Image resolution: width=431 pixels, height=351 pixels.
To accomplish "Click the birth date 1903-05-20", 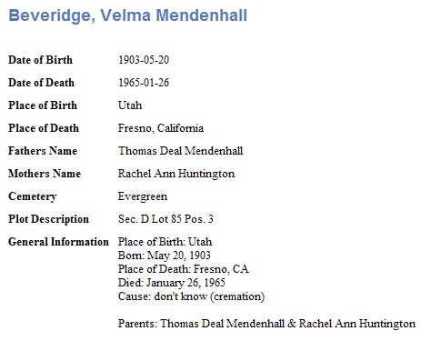I will tap(144, 60).
